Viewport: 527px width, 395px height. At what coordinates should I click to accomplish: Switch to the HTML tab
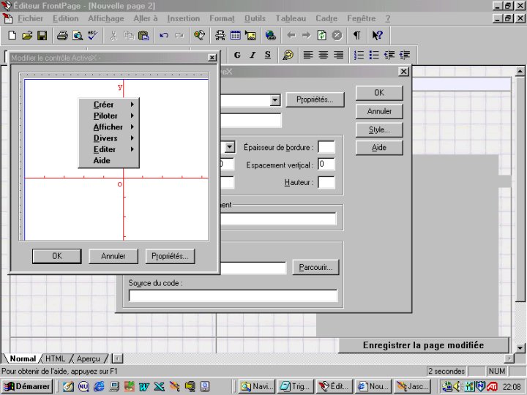click(x=55, y=358)
